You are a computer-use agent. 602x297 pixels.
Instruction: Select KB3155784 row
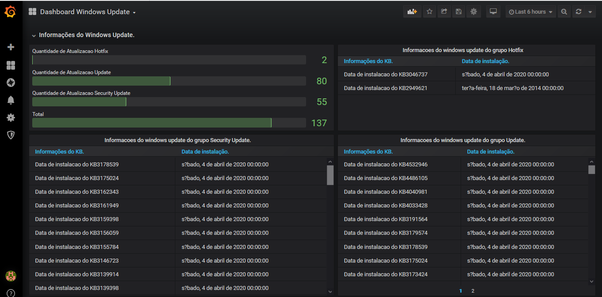[x=178, y=247]
